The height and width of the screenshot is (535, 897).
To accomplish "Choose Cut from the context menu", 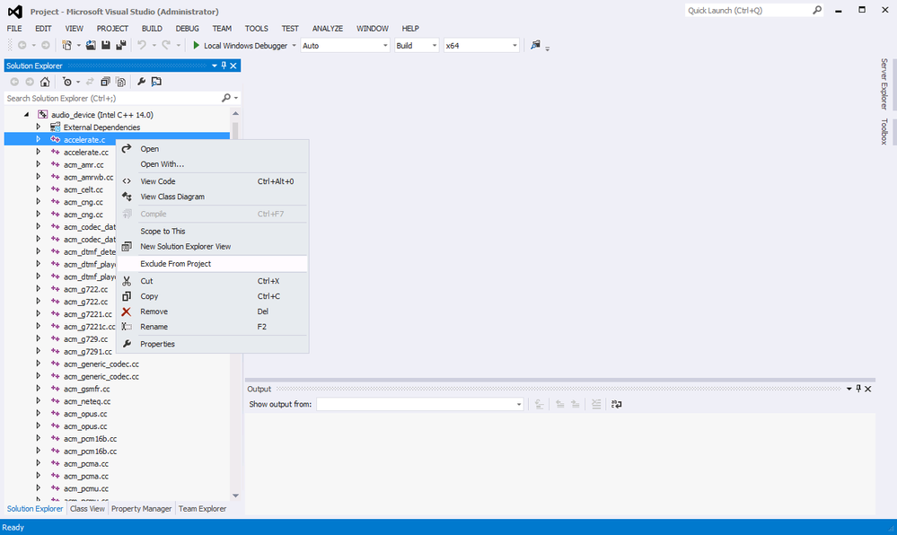I will pos(212,281).
